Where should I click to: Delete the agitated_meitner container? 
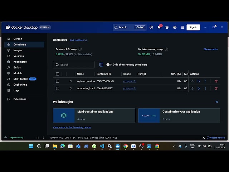click(x=216, y=81)
